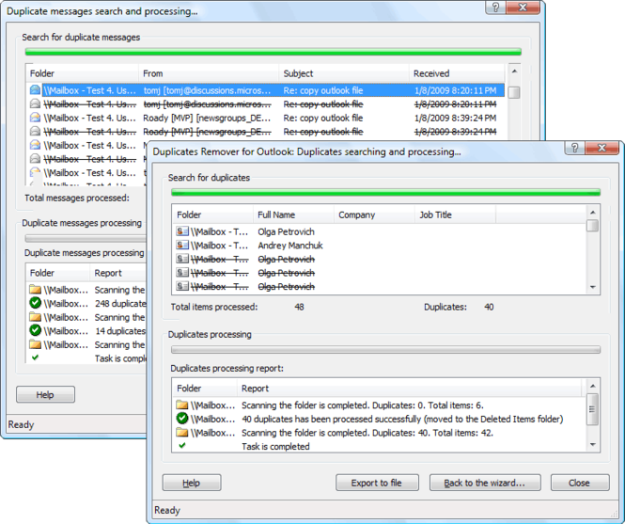Sort by Folder column header in messages list
Viewport: 625px width, 524px height.
83,73
